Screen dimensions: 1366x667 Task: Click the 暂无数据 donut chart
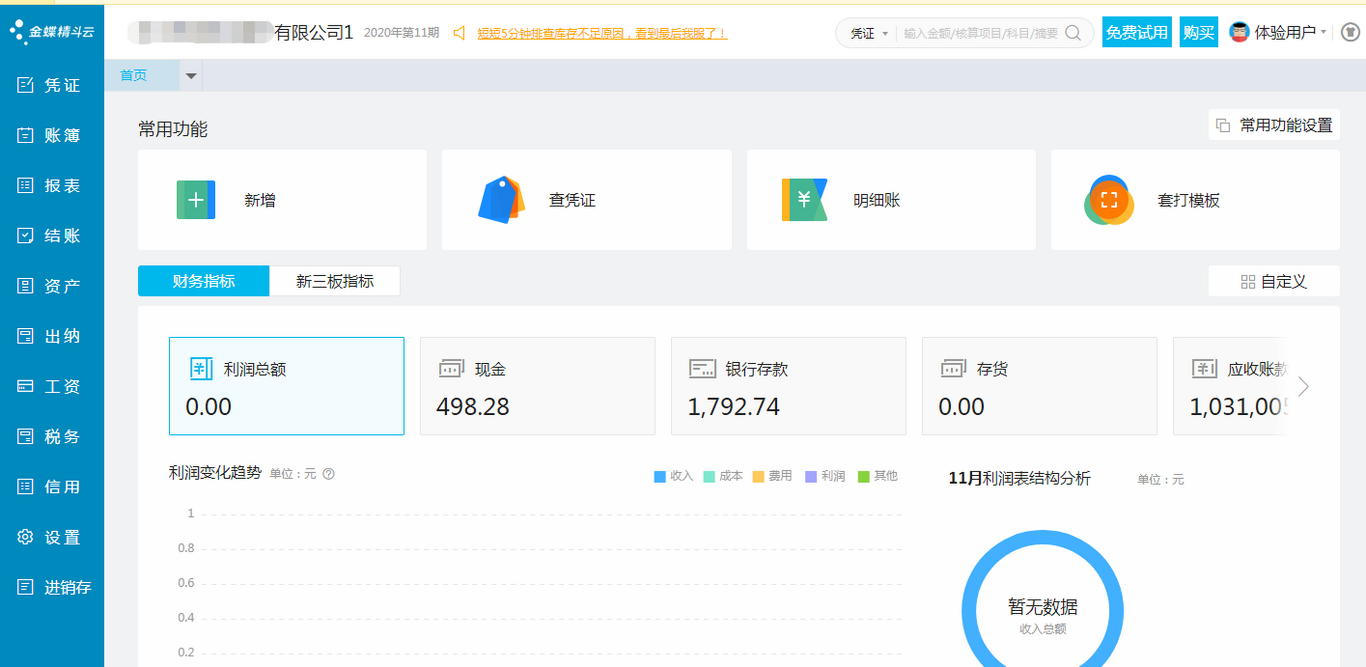point(1042,599)
